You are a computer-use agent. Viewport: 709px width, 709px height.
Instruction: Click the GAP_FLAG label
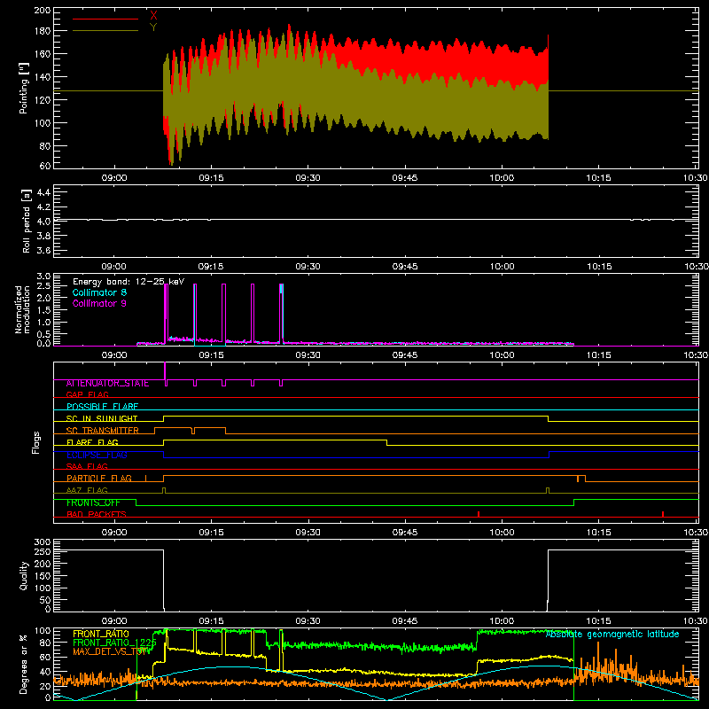87,394
